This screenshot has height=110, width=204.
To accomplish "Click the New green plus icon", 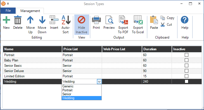I will click(6, 20).
